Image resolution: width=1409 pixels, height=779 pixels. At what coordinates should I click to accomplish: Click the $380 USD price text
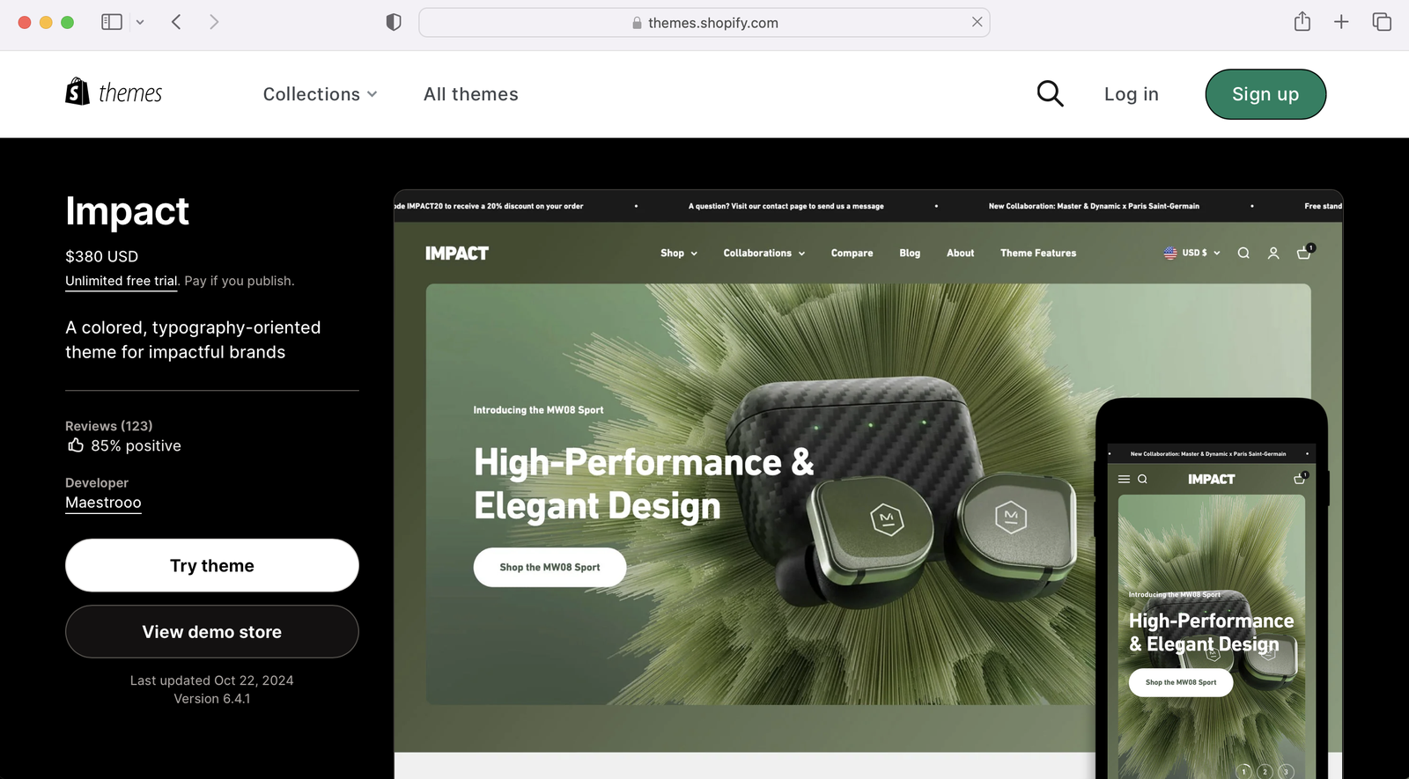pyautogui.click(x=101, y=257)
